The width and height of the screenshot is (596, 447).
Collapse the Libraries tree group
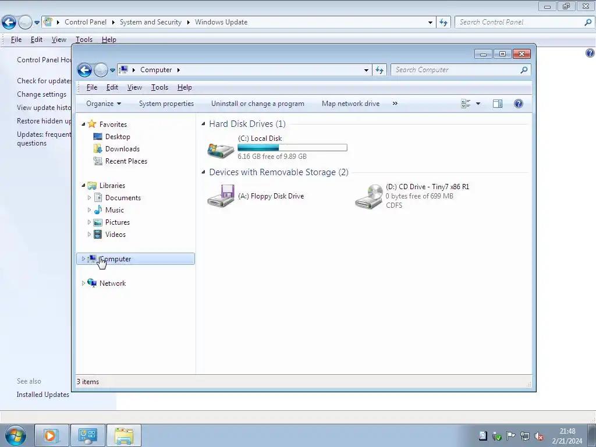tap(83, 186)
